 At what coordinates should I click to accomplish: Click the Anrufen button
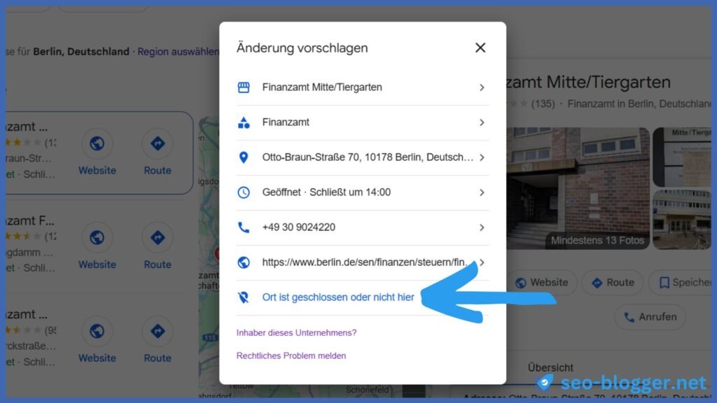(x=650, y=317)
